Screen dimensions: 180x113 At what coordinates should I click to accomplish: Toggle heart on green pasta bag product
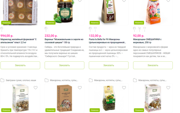point(124,88)
